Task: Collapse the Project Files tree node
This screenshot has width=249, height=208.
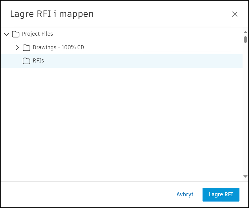Action: tap(6, 34)
